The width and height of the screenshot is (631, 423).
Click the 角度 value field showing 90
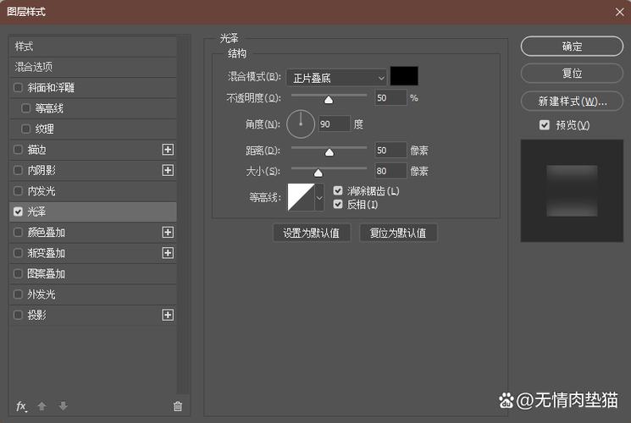[x=334, y=124]
